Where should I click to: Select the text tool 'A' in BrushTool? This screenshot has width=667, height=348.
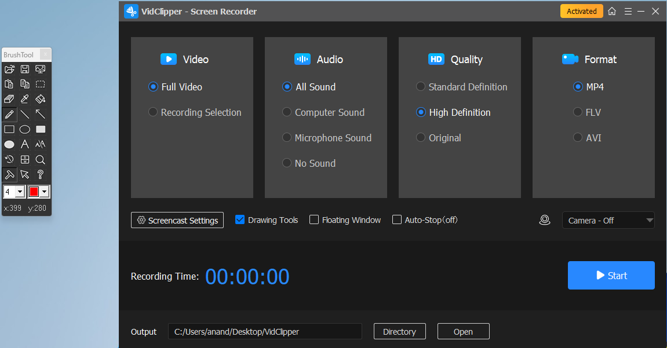[x=25, y=144]
